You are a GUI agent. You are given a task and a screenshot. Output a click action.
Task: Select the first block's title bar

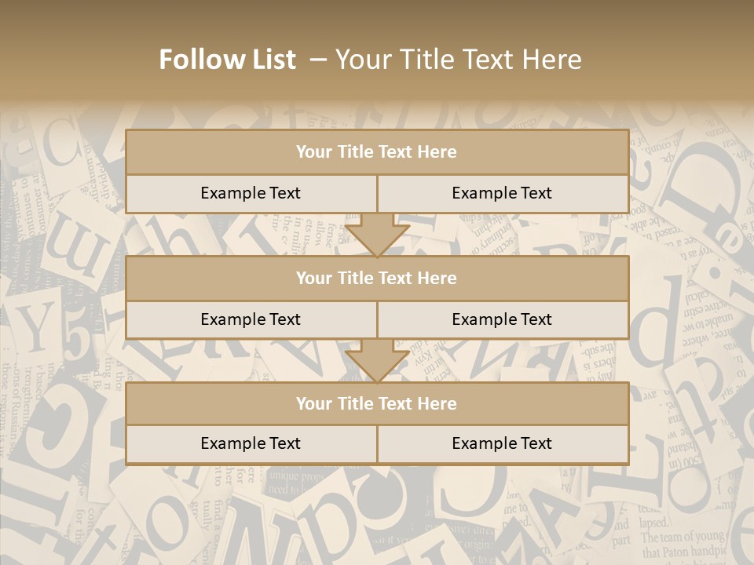point(376,152)
